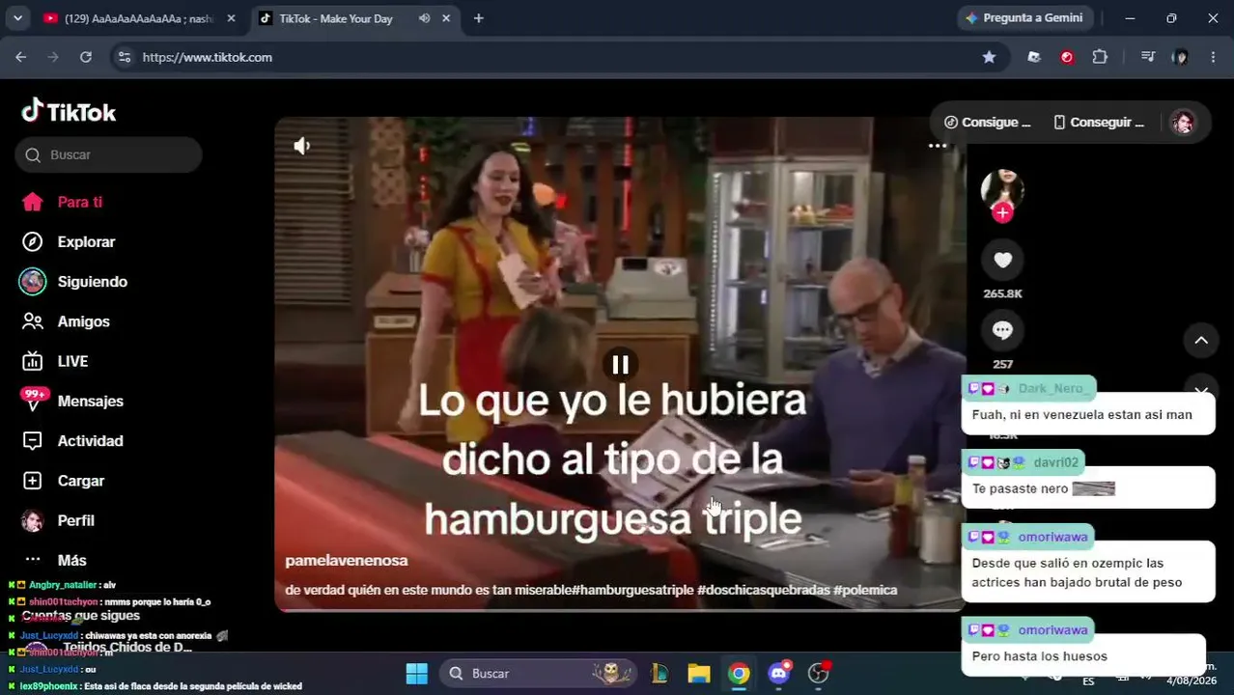Click the Consigue monedas button
Viewport: 1234px width, 695px height.
pyautogui.click(x=987, y=122)
